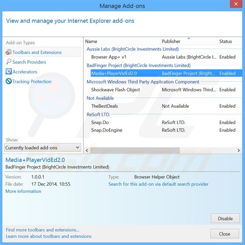245x245 pixels.
Task: Click the Accelerators arrow icon
Action: pyautogui.click(x=9, y=71)
